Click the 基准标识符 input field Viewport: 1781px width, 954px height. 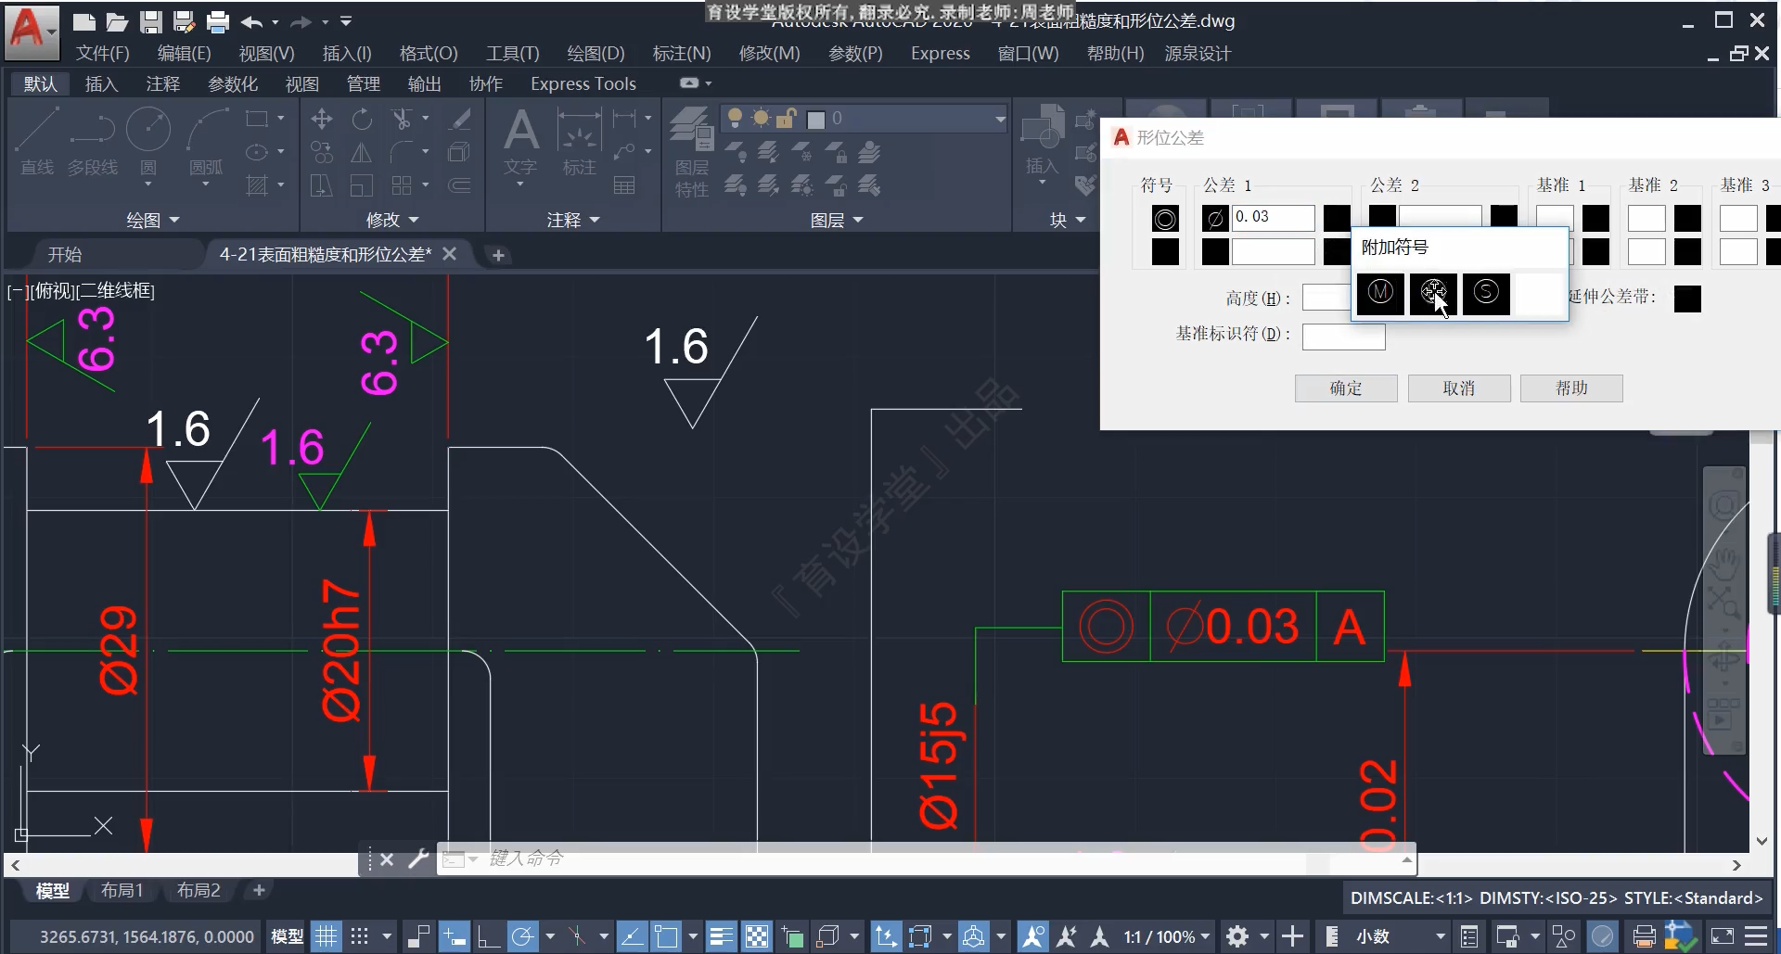1343,337
